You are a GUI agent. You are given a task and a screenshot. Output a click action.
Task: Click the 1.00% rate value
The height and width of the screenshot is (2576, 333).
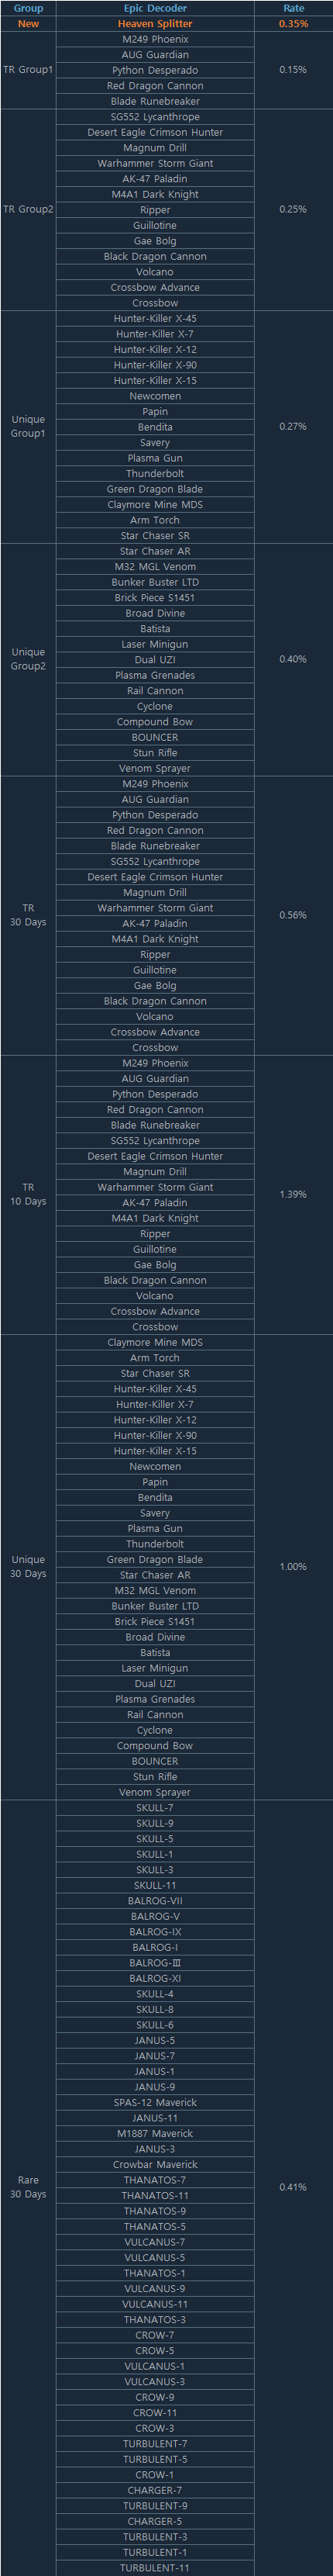pyautogui.click(x=294, y=1566)
